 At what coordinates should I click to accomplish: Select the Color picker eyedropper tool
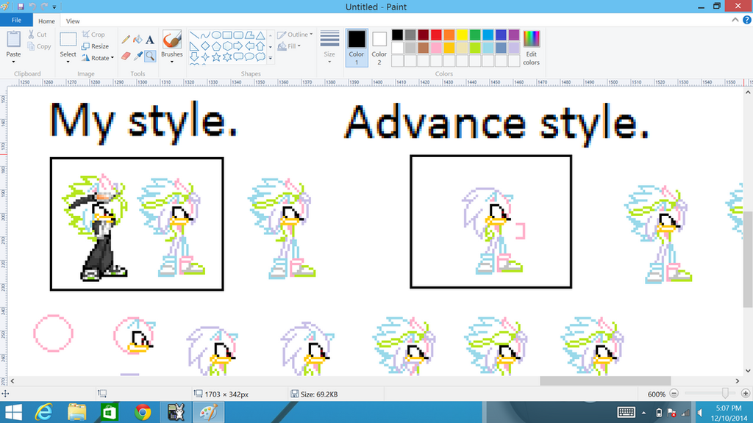click(x=138, y=56)
